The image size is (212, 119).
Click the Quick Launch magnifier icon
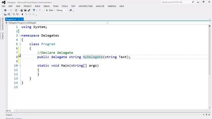point(193,2)
